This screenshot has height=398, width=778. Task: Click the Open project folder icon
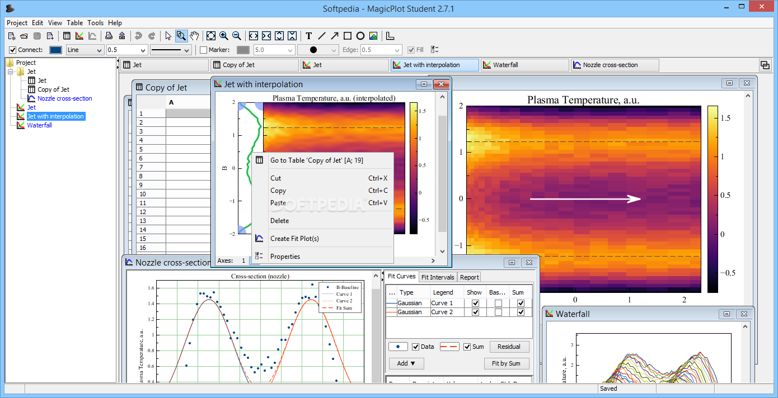click(x=24, y=36)
